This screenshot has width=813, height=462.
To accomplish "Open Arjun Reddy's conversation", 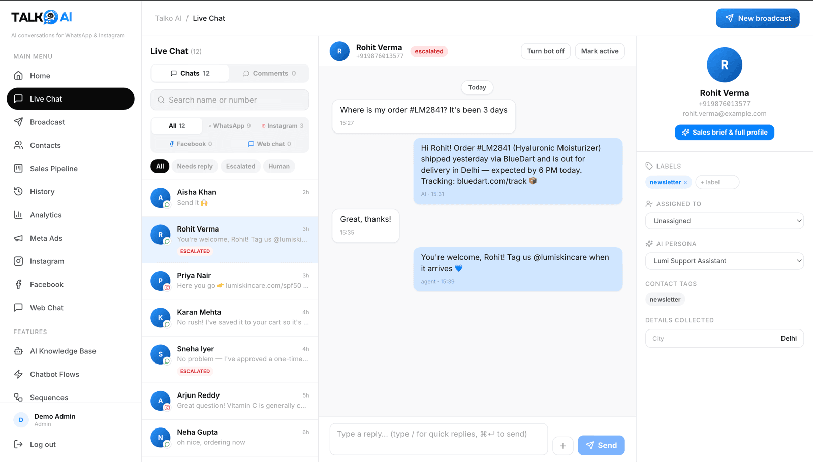I will coord(230,401).
